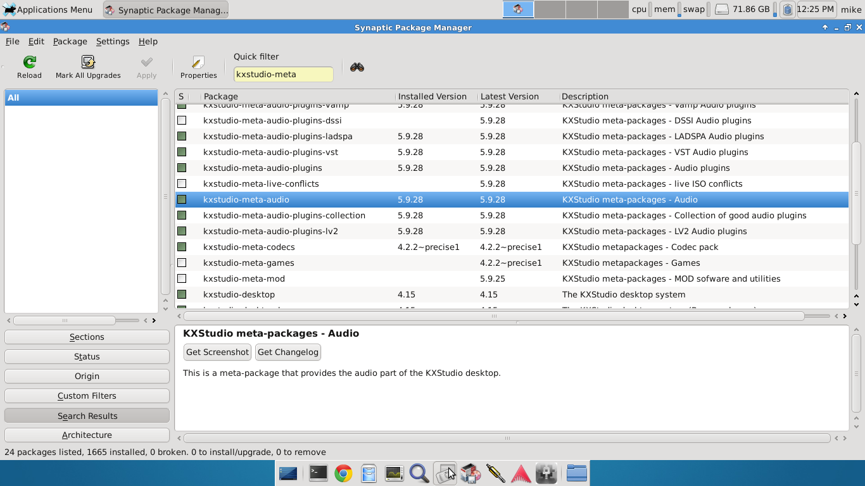Toggle status box for kxstudio-meta-codecs
Screen dimensions: 865x486
[182, 247]
